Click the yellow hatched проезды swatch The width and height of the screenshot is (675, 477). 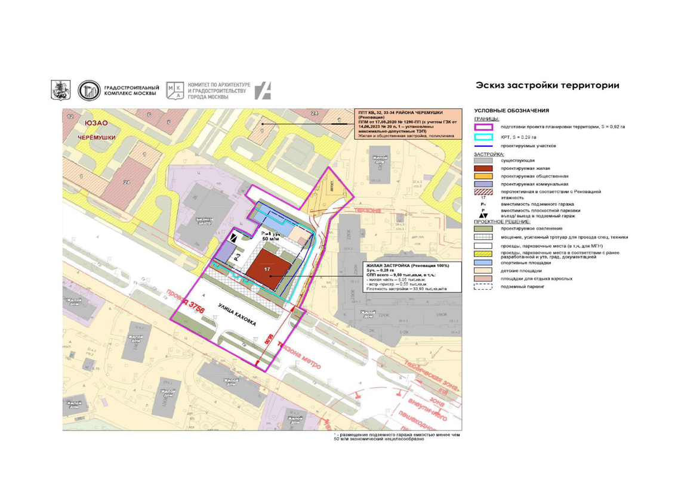pos(483,254)
